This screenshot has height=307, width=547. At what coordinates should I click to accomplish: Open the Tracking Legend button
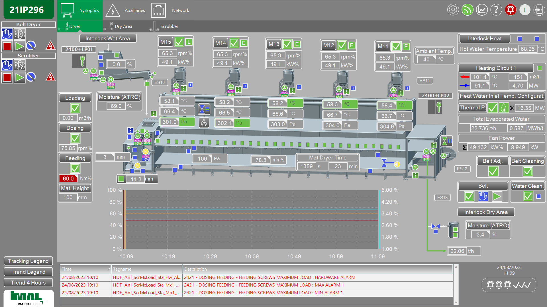(28, 261)
